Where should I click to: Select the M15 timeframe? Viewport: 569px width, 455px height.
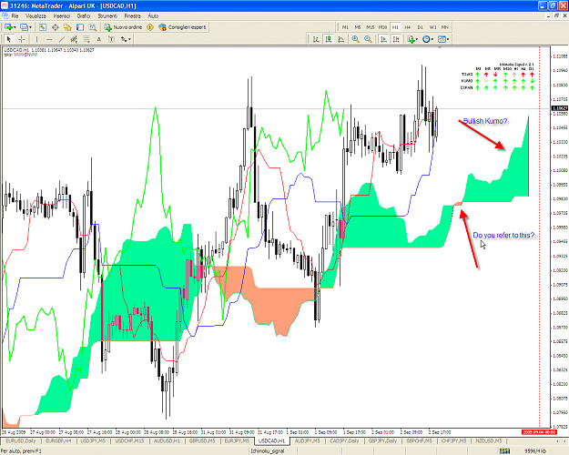[x=371, y=27]
